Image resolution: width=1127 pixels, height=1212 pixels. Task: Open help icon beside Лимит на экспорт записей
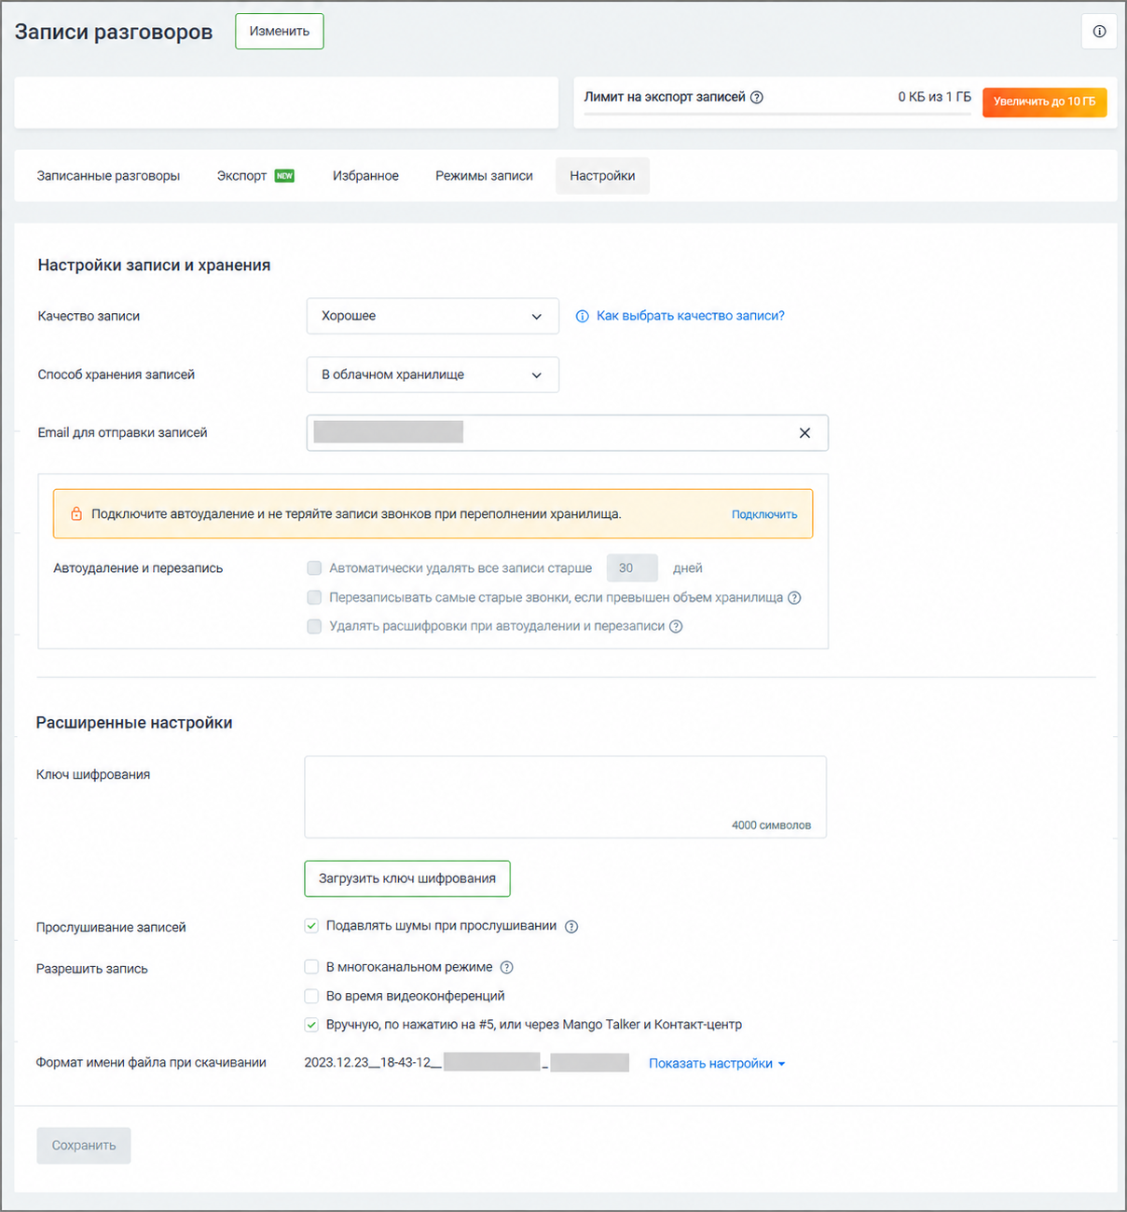[757, 97]
